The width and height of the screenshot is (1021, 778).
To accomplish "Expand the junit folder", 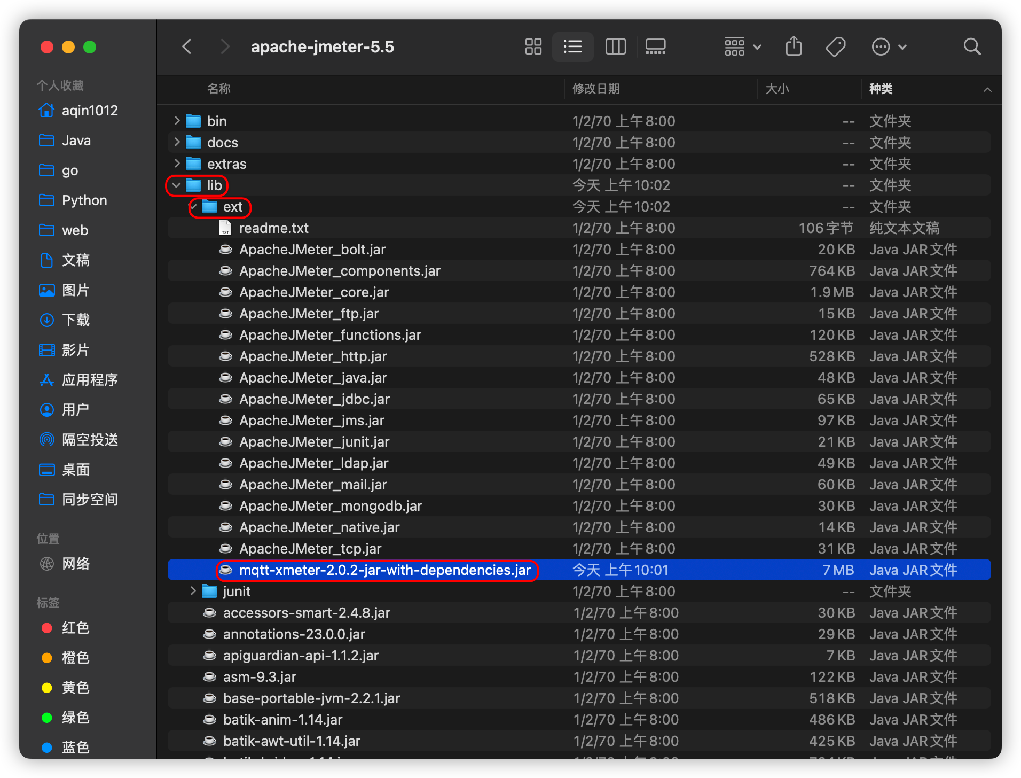I will pos(192,591).
